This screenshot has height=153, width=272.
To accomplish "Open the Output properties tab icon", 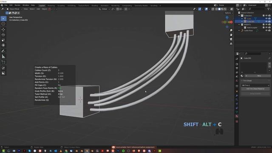I will 237,68.
